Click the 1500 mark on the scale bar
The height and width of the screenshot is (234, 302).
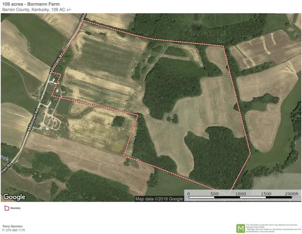click(x=266, y=194)
